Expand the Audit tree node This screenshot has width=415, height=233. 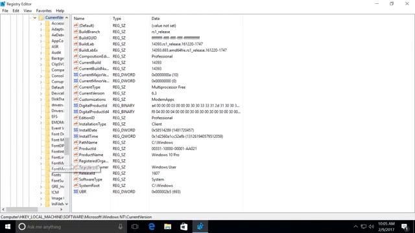pyautogui.click(x=41, y=52)
